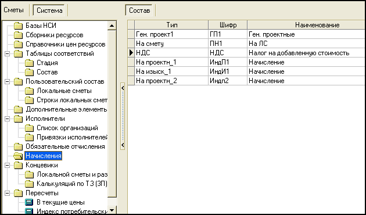366x215 pixels.
Task: Click the Стадия folder icon
Action: click(x=30, y=63)
